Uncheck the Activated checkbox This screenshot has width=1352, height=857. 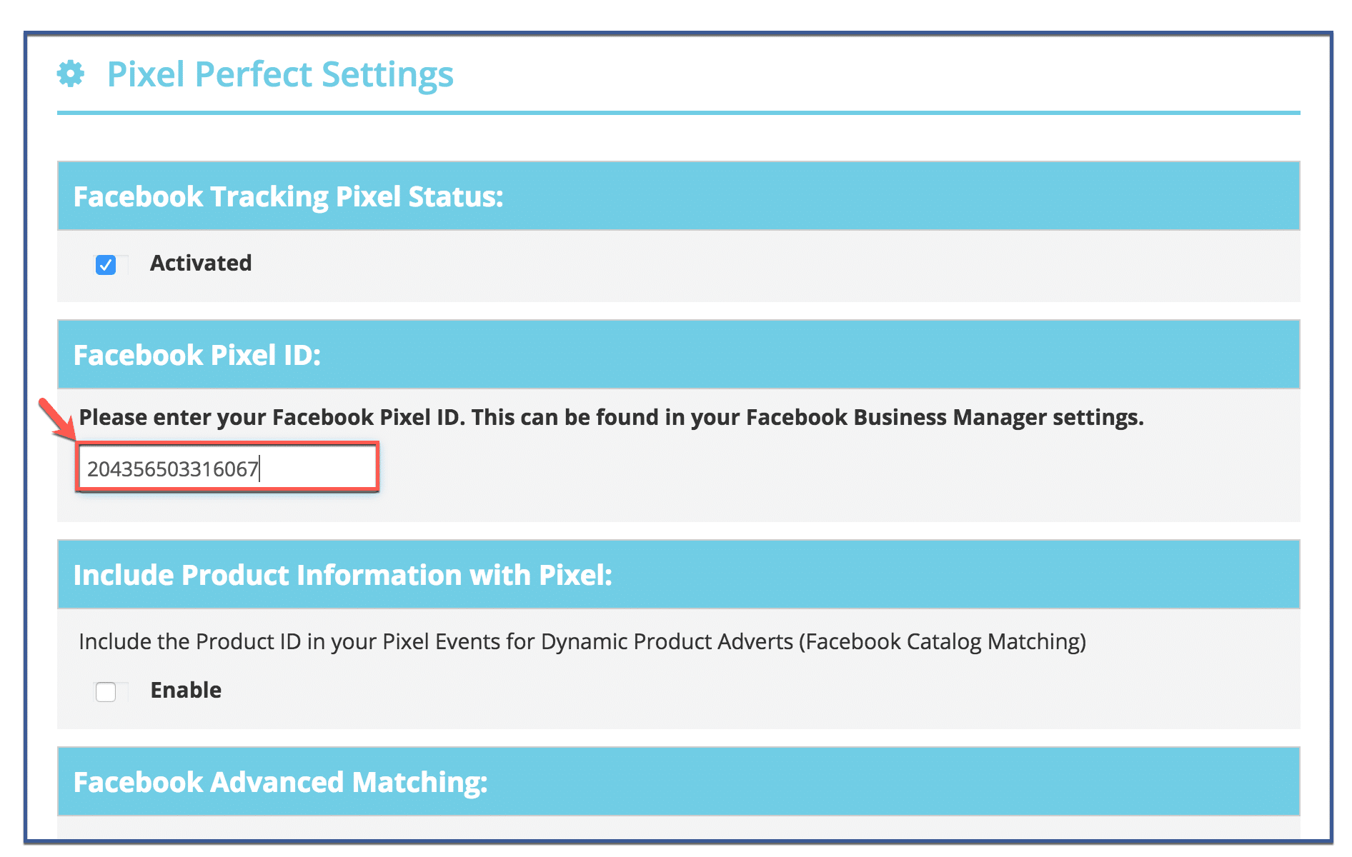tap(106, 265)
